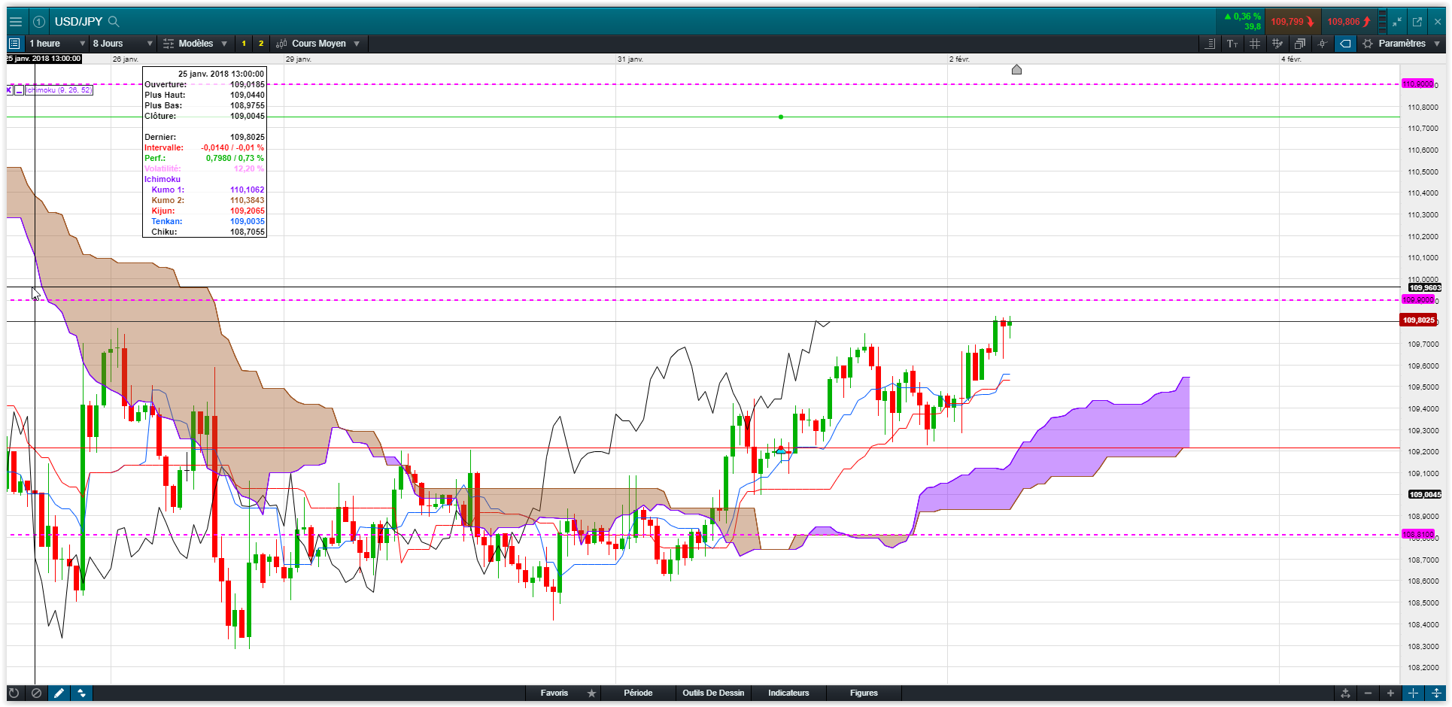
Task: Expand the 1 heure timeframe dropdown
Action: (57, 44)
